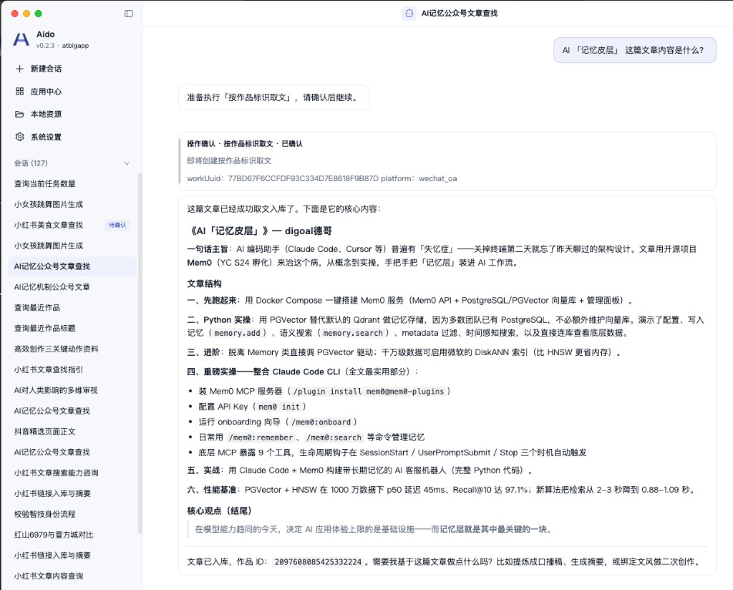The height and width of the screenshot is (590, 733).
Task: Click the chat bubble icon in title bar
Action: (409, 14)
